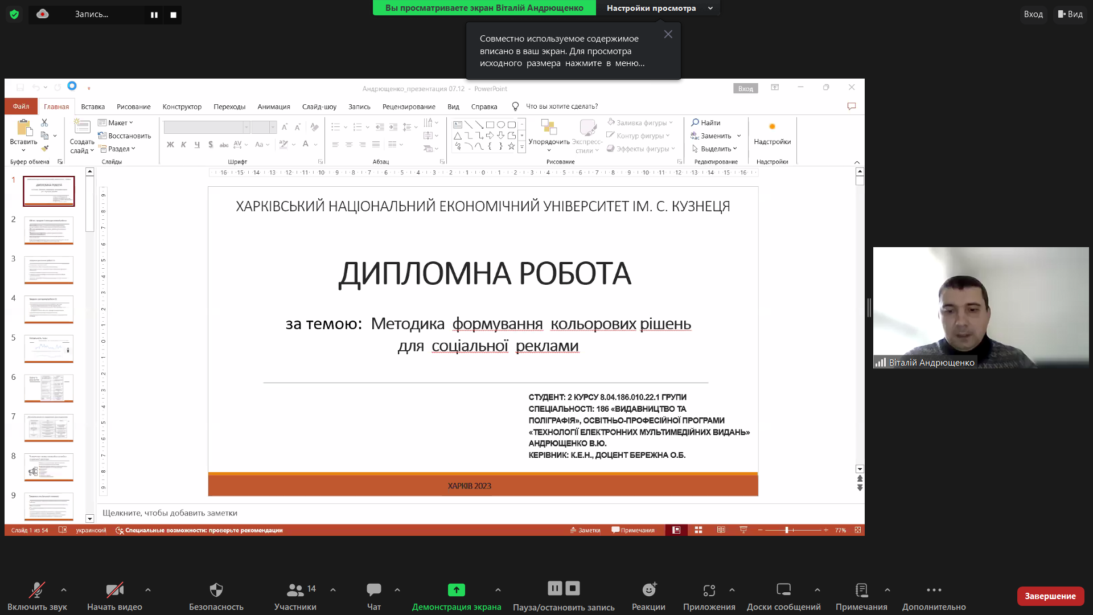Switch to the Конструктор ribbon tab
Screen dimensions: 1093x615
click(182, 106)
